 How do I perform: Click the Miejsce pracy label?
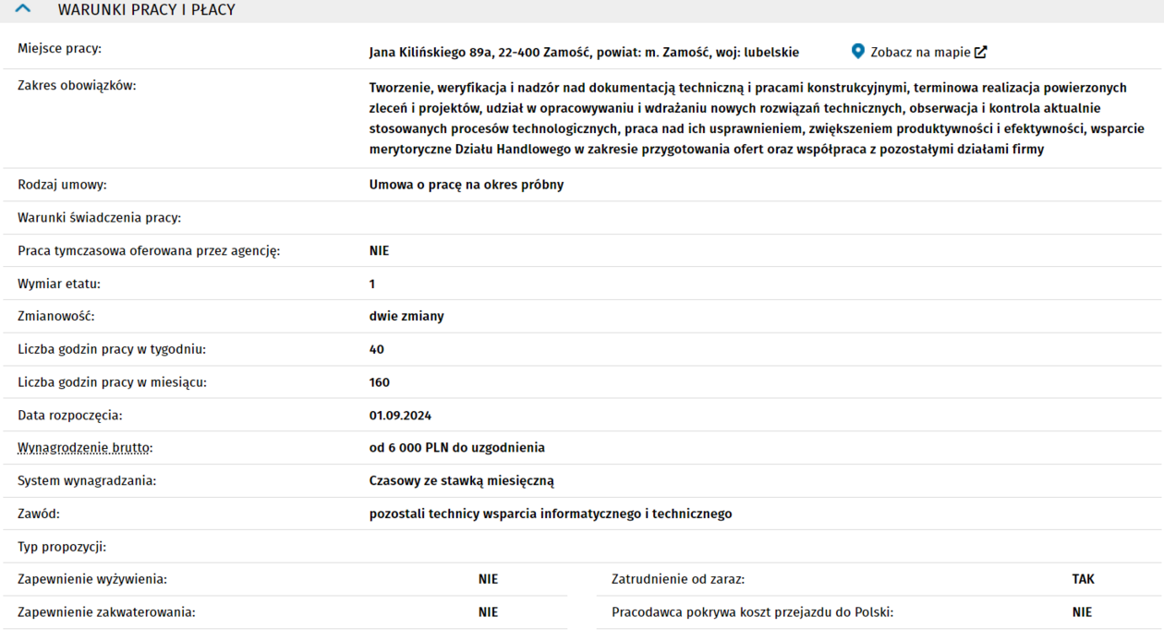pyautogui.click(x=59, y=49)
